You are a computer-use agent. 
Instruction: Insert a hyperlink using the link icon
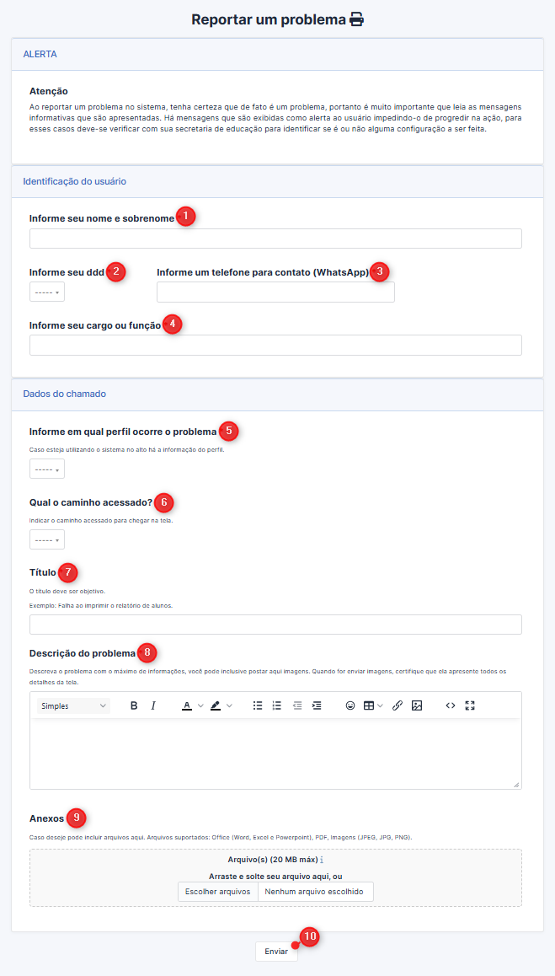pyautogui.click(x=398, y=705)
